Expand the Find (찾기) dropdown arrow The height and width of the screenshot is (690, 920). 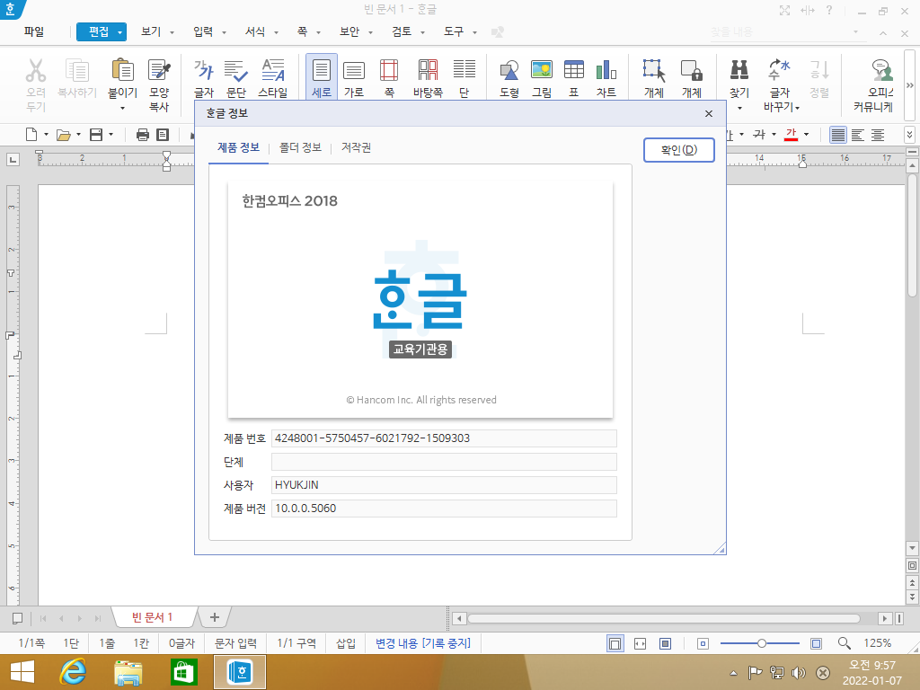tap(740, 108)
